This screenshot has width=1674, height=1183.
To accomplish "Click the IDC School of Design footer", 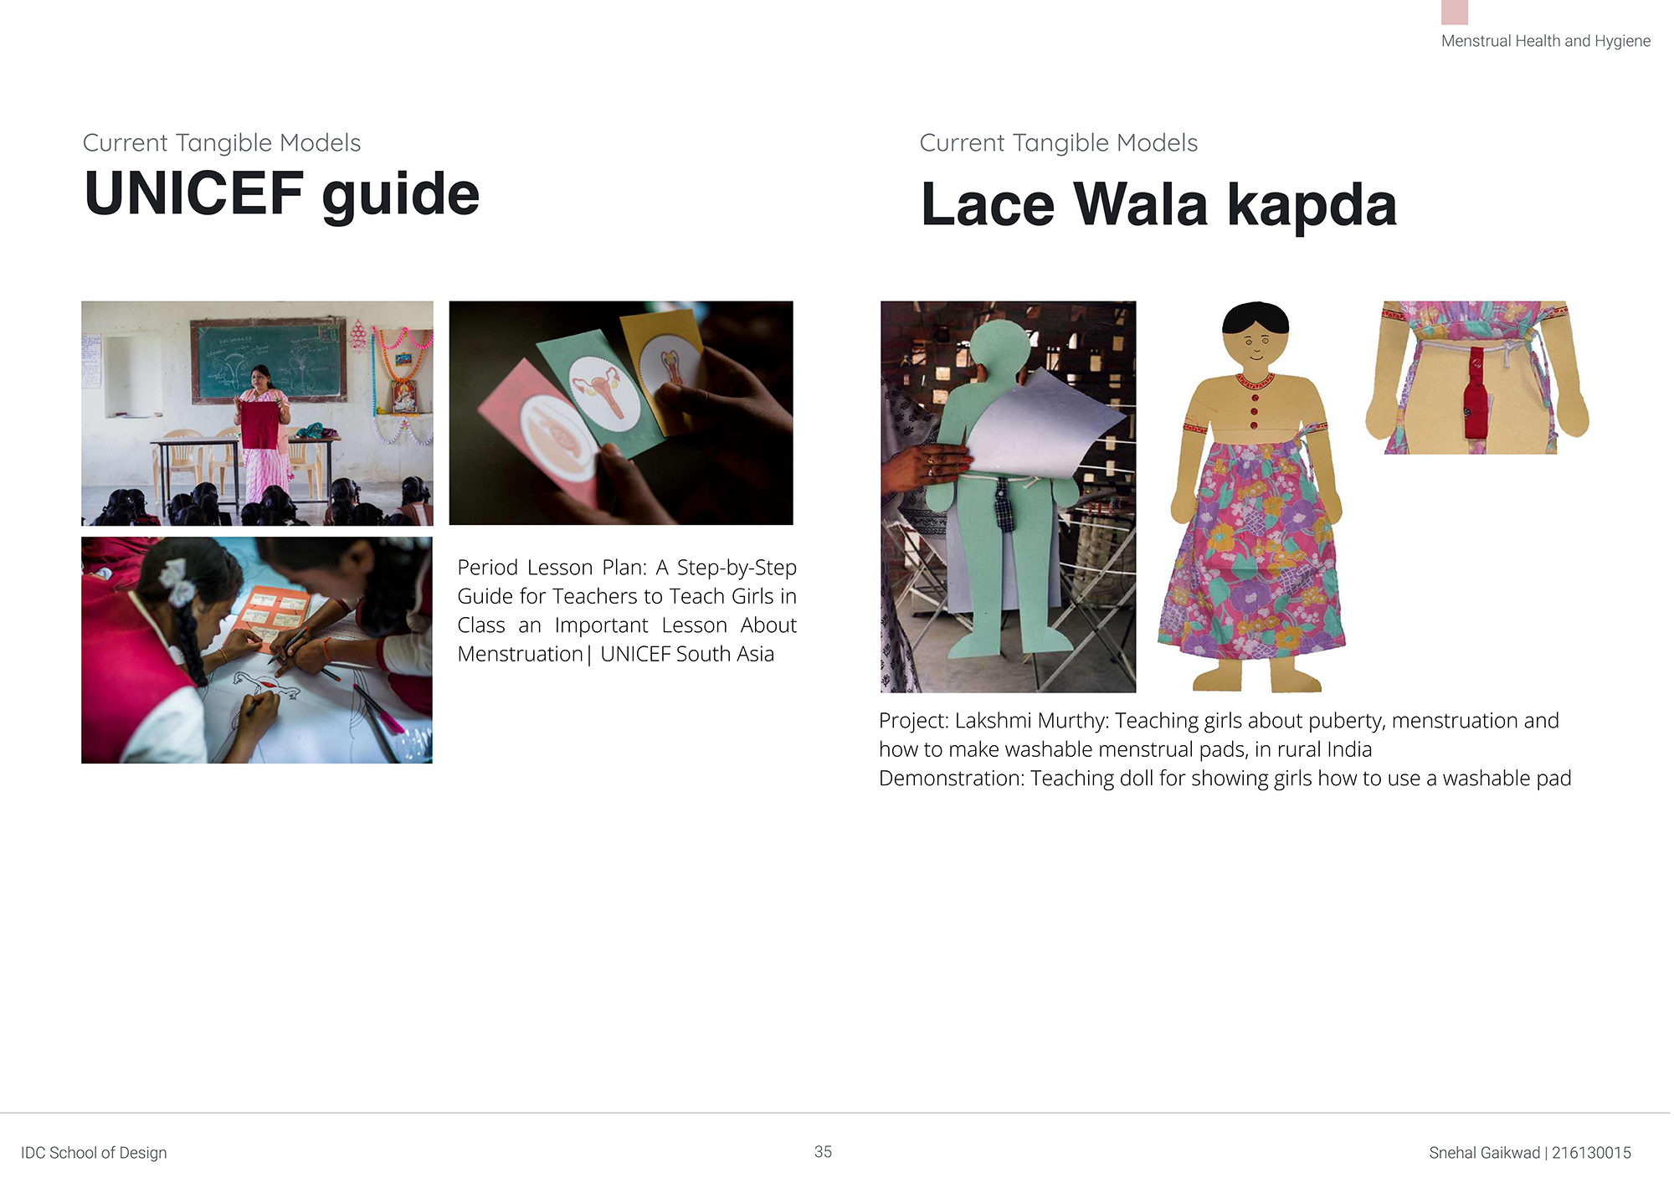I will (x=94, y=1153).
